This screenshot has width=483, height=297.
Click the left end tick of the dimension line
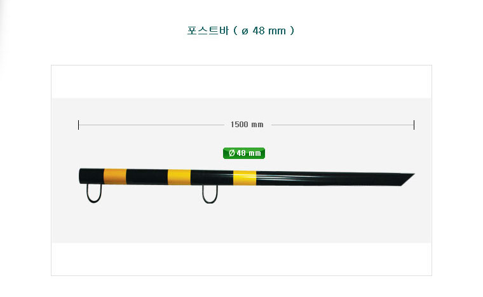click(x=79, y=125)
